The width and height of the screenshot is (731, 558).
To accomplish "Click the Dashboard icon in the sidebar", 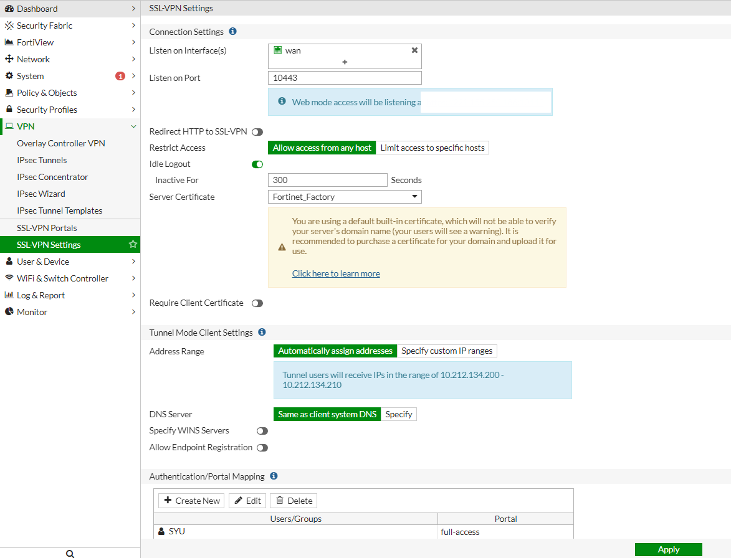I will click(9, 9).
